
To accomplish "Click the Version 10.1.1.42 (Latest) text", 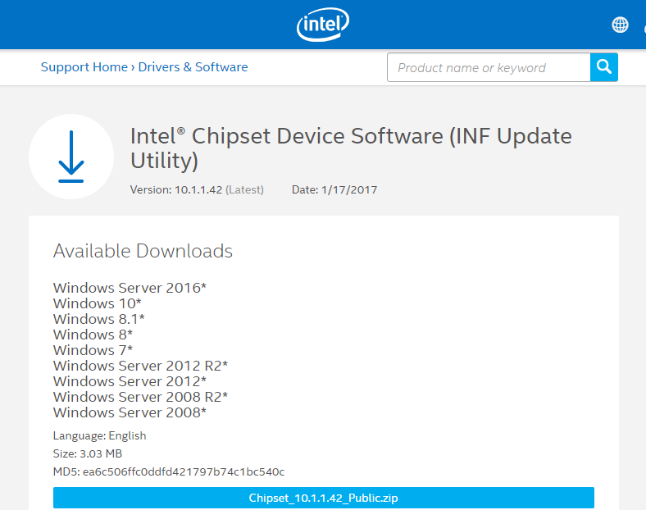I will tap(197, 189).
